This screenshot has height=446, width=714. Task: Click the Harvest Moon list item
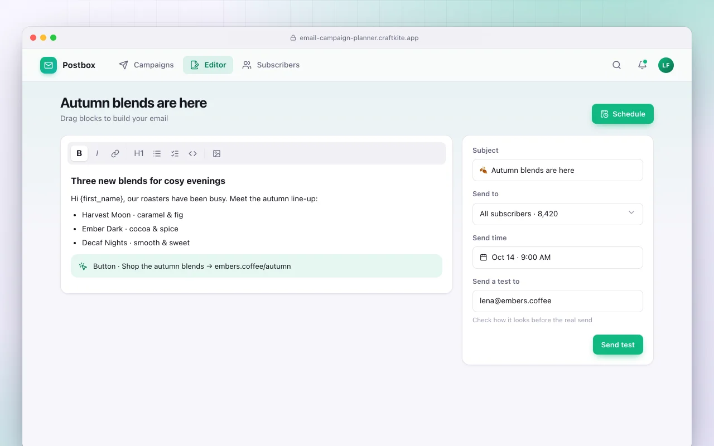click(133, 215)
